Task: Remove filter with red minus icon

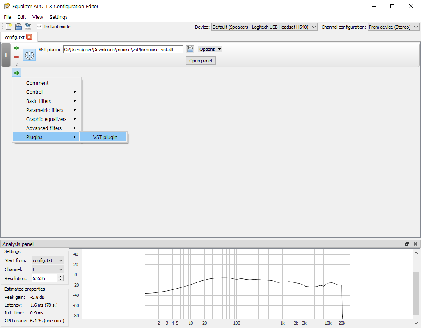Action: [16, 57]
